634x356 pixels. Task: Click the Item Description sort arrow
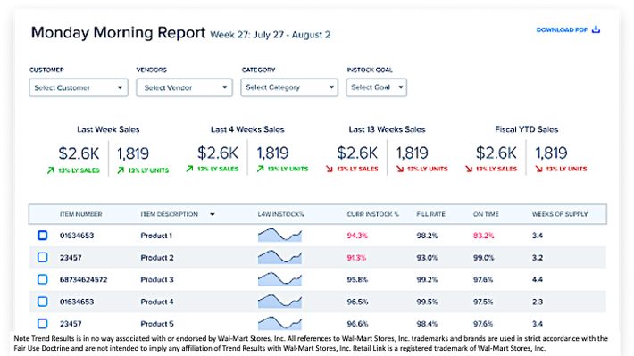213,214
